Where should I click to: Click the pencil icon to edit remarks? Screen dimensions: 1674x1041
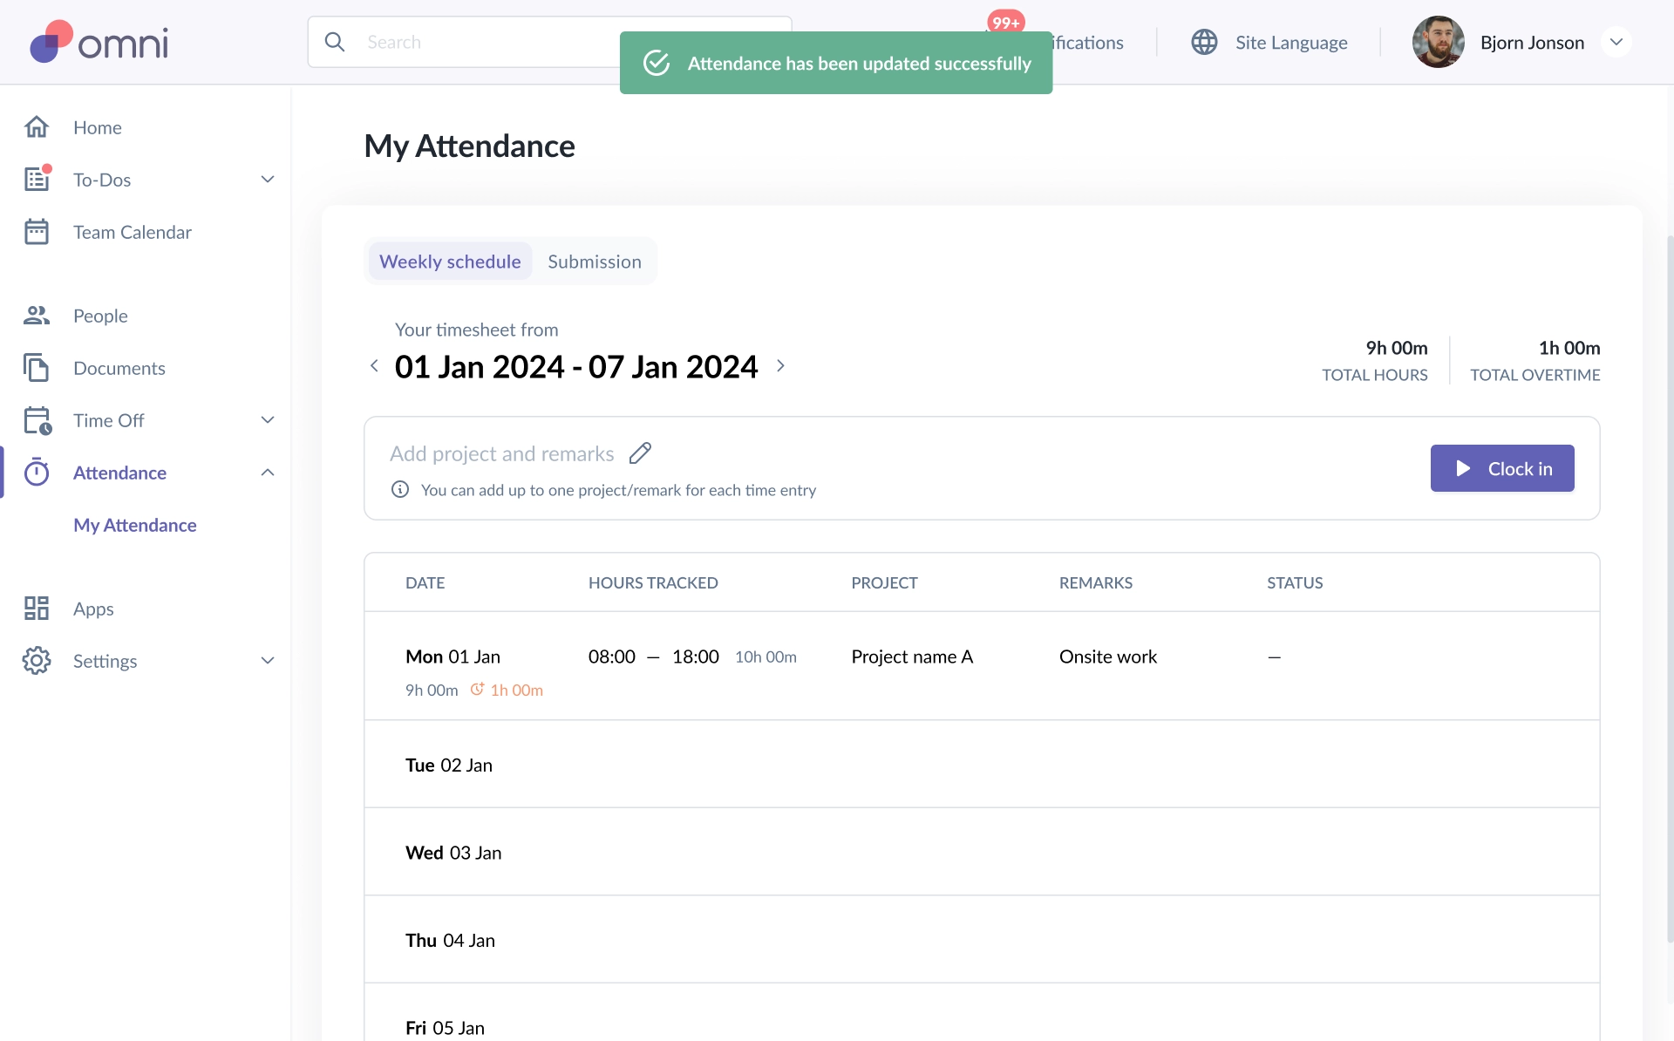640,453
